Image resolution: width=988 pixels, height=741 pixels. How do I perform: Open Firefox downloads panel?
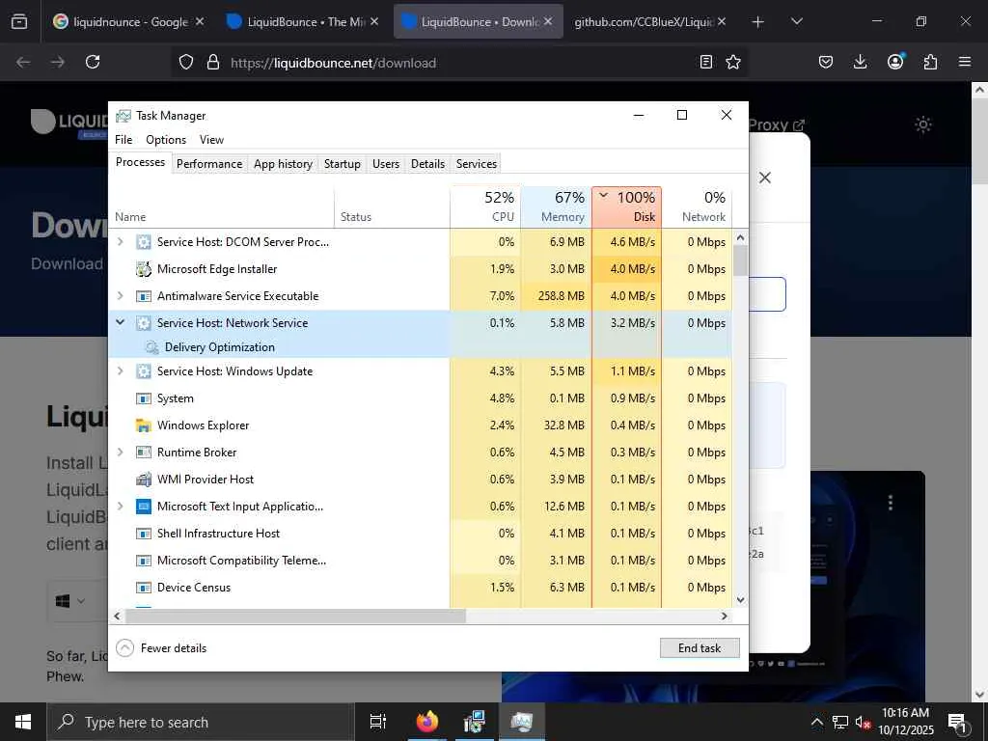[x=860, y=62]
